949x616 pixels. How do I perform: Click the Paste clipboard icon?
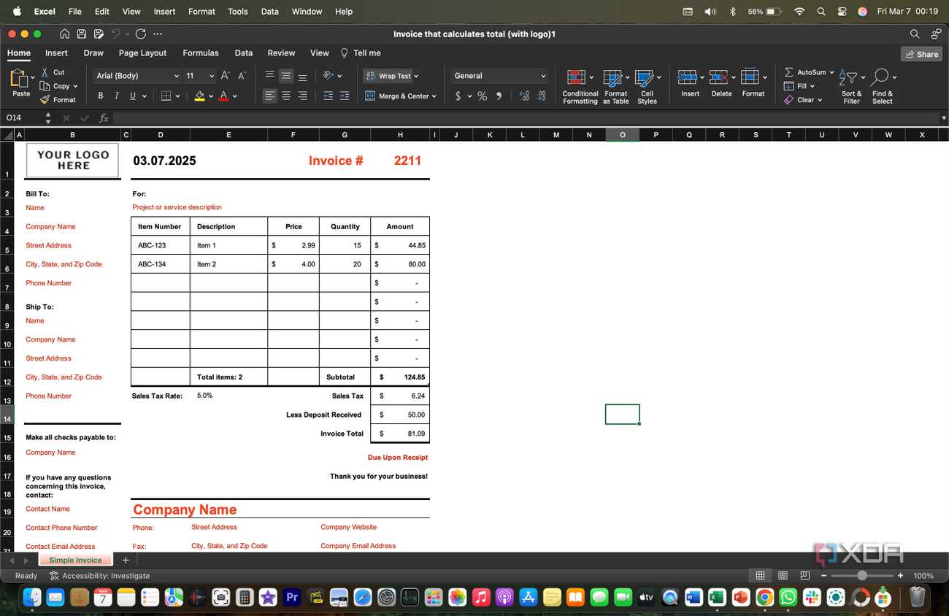pos(20,78)
